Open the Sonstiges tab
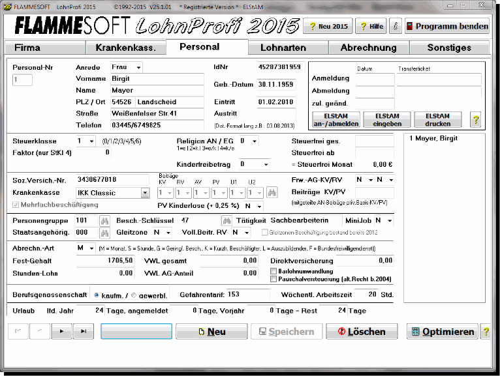500x376 pixels. tap(449, 48)
